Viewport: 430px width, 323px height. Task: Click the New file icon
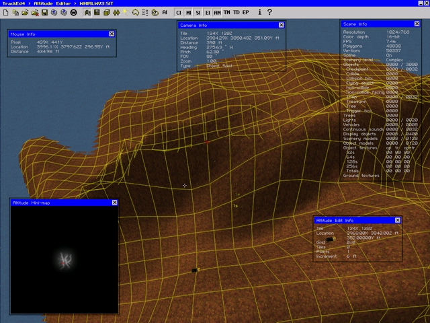pos(5,12)
